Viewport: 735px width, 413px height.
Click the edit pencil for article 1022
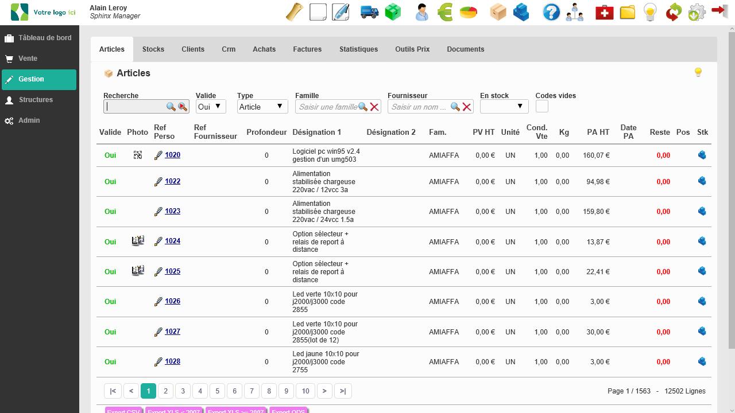[158, 182]
